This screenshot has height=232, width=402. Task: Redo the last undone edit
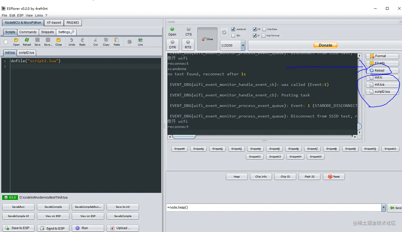(82, 42)
